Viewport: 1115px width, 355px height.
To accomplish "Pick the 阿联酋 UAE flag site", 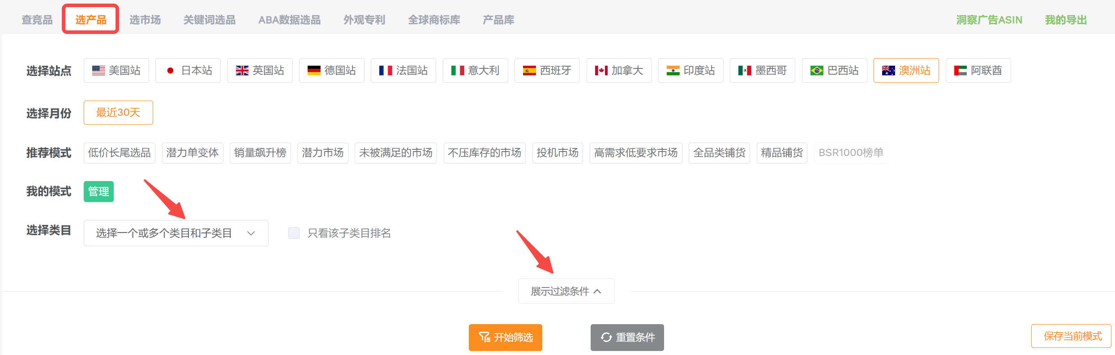I will coord(978,70).
